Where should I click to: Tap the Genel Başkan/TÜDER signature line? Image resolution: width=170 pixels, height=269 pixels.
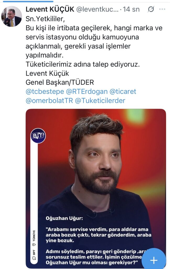[60, 82]
